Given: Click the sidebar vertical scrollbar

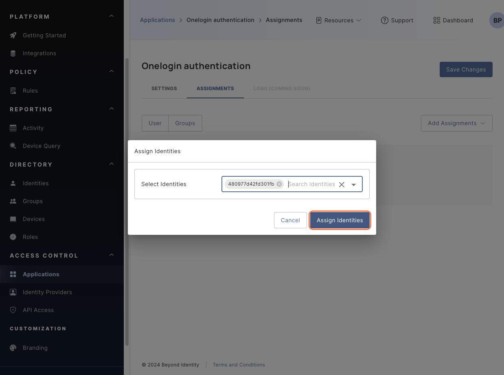Looking at the screenshot, I should (x=127, y=201).
